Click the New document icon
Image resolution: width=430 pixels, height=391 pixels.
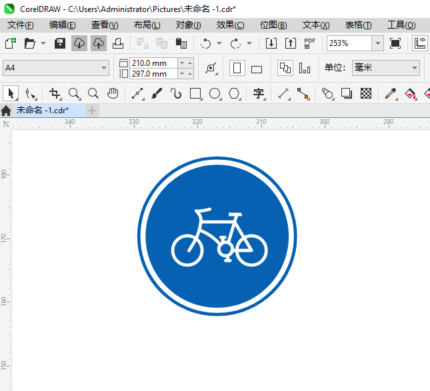[x=11, y=43]
